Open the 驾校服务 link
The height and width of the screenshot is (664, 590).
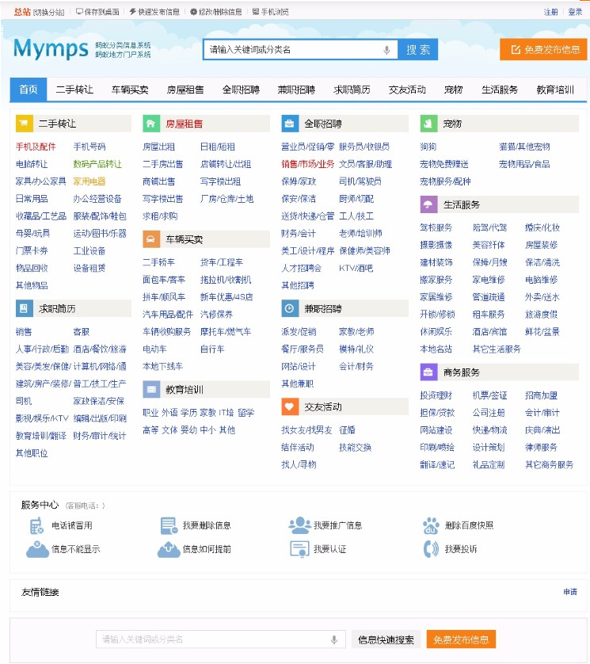pos(436,227)
